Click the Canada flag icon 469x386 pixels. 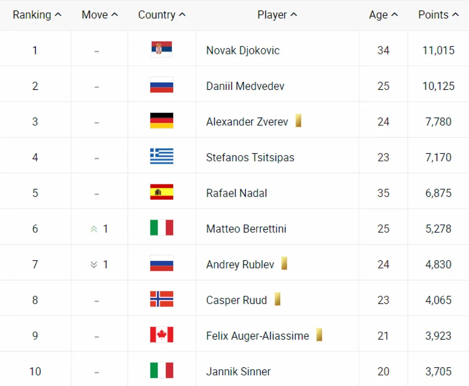point(161,334)
